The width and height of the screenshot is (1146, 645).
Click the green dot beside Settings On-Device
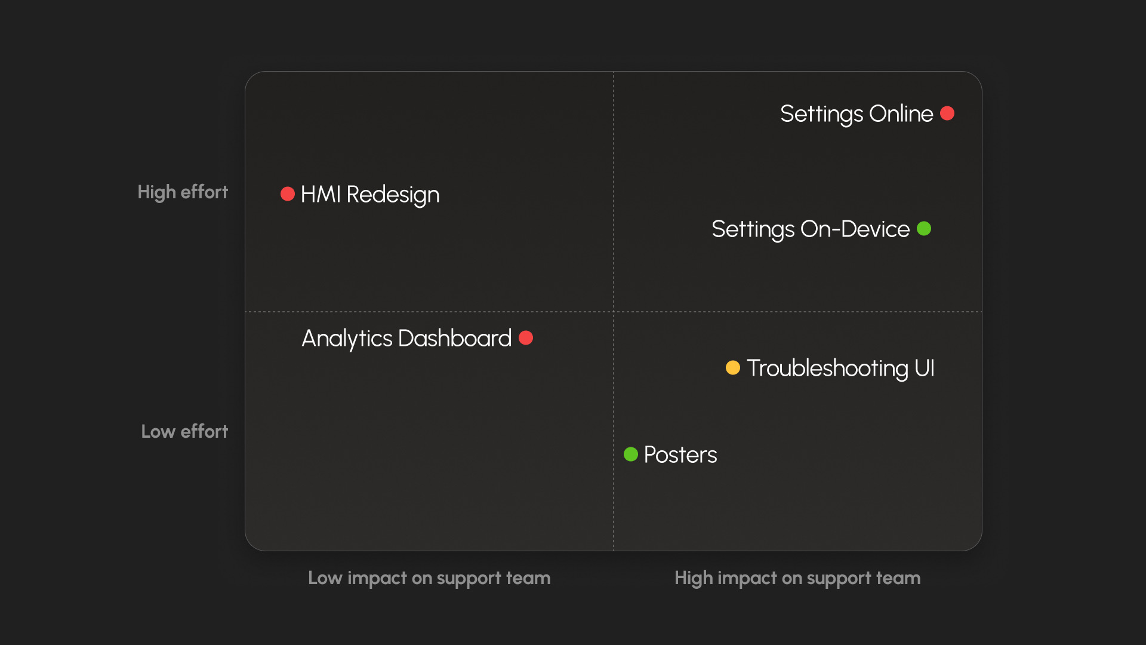tap(924, 229)
